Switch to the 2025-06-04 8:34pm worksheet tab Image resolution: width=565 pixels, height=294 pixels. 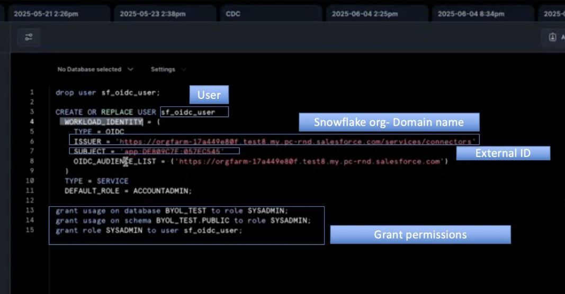click(x=483, y=14)
